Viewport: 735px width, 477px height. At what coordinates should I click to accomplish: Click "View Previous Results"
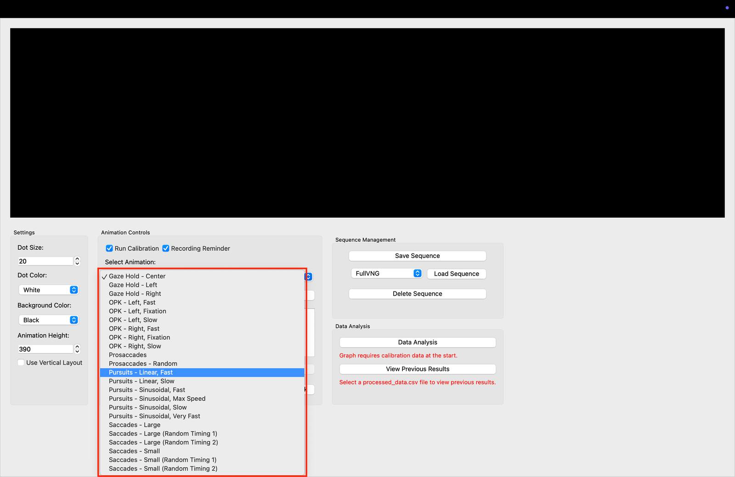click(417, 369)
